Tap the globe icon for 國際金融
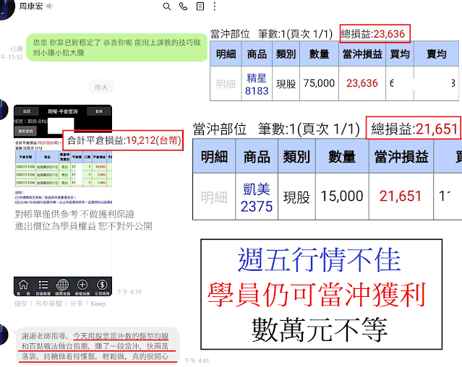 tap(62, 286)
